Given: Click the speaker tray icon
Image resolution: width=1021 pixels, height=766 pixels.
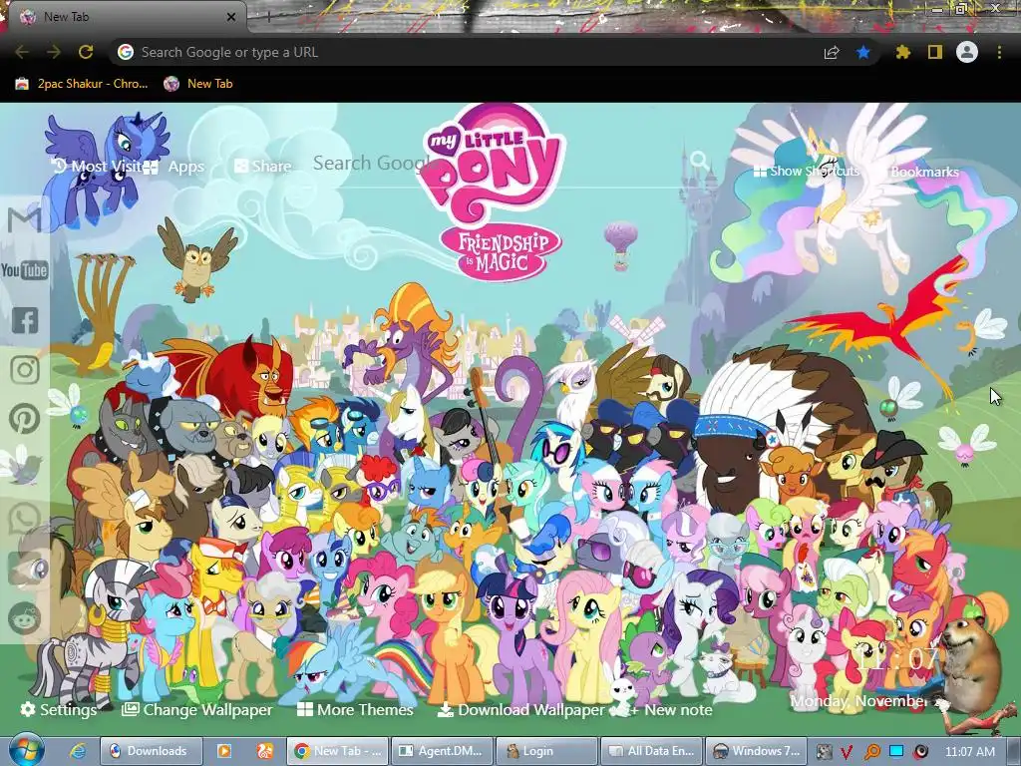Looking at the screenshot, I should click(920, 752).
